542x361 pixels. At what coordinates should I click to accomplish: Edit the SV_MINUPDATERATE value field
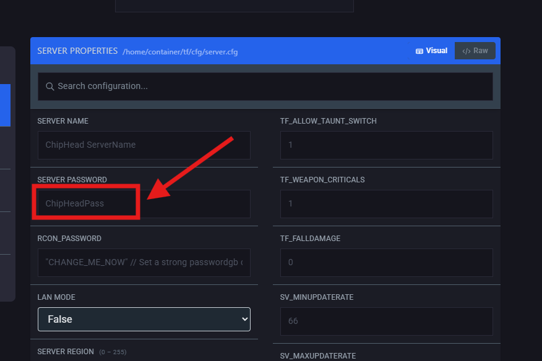click(x=387, y=321)
